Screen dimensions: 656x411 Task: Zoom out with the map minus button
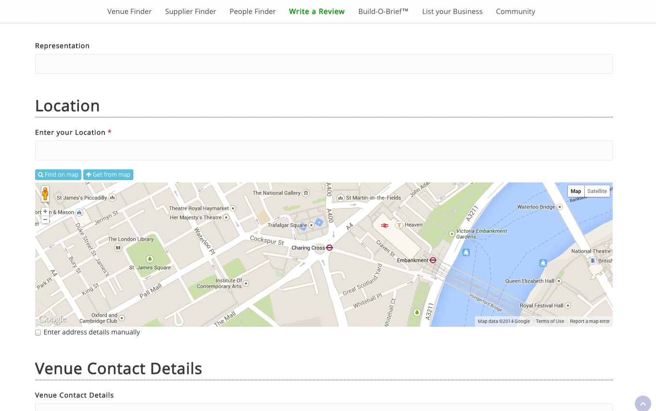click(45, 219)
